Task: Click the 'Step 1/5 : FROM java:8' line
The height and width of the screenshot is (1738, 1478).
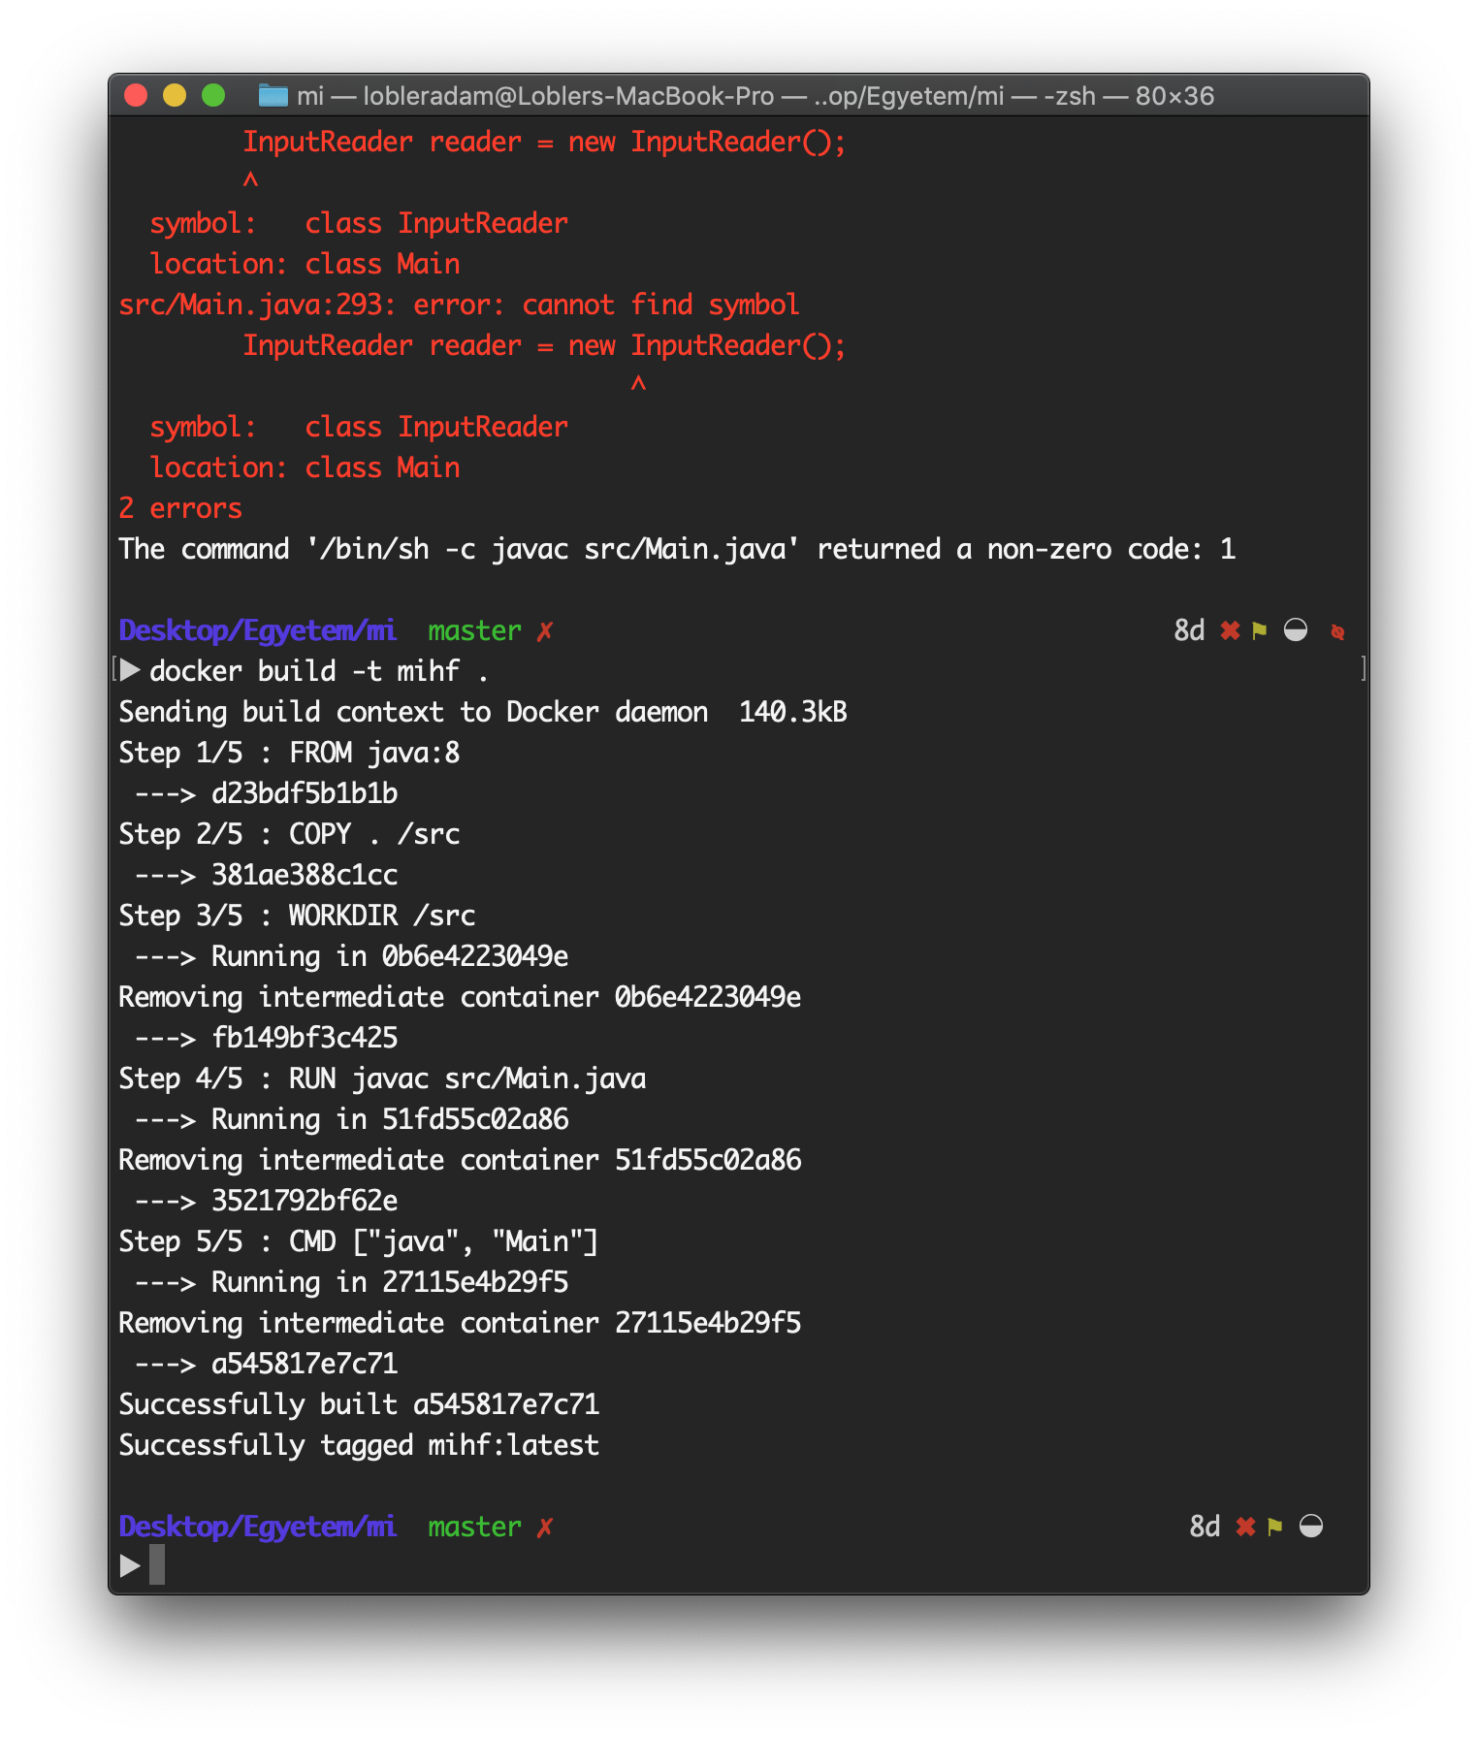Action: (x=289, y=753)
